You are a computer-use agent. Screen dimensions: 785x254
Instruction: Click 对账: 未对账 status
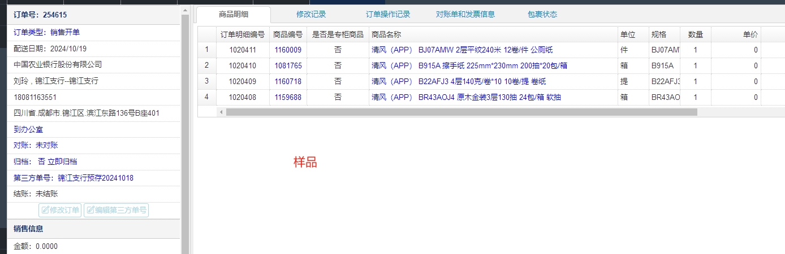tap(36, 145)
